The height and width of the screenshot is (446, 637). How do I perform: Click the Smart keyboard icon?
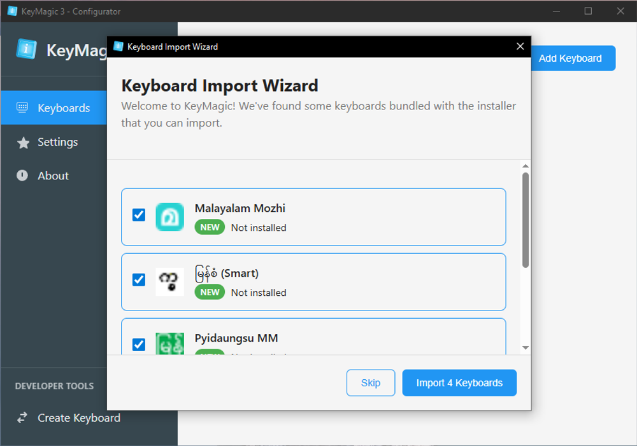point(170,282)
